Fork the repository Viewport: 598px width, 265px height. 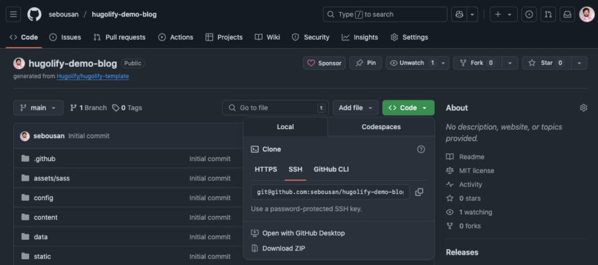tap(476, 63)
